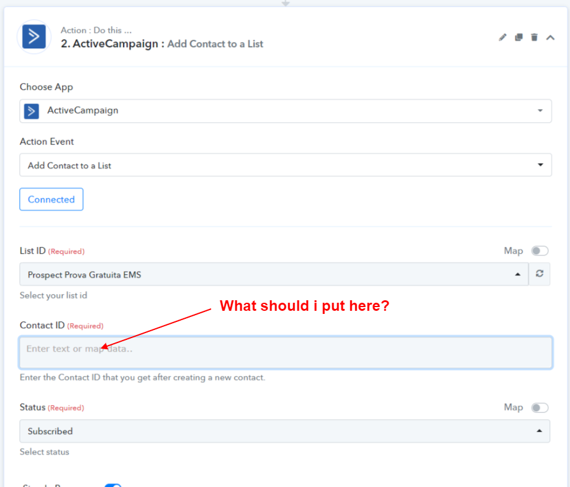The width and height of the screenshot is (570, 487).
Task: Open the List ID dropdown
Action: coord(274,275)
